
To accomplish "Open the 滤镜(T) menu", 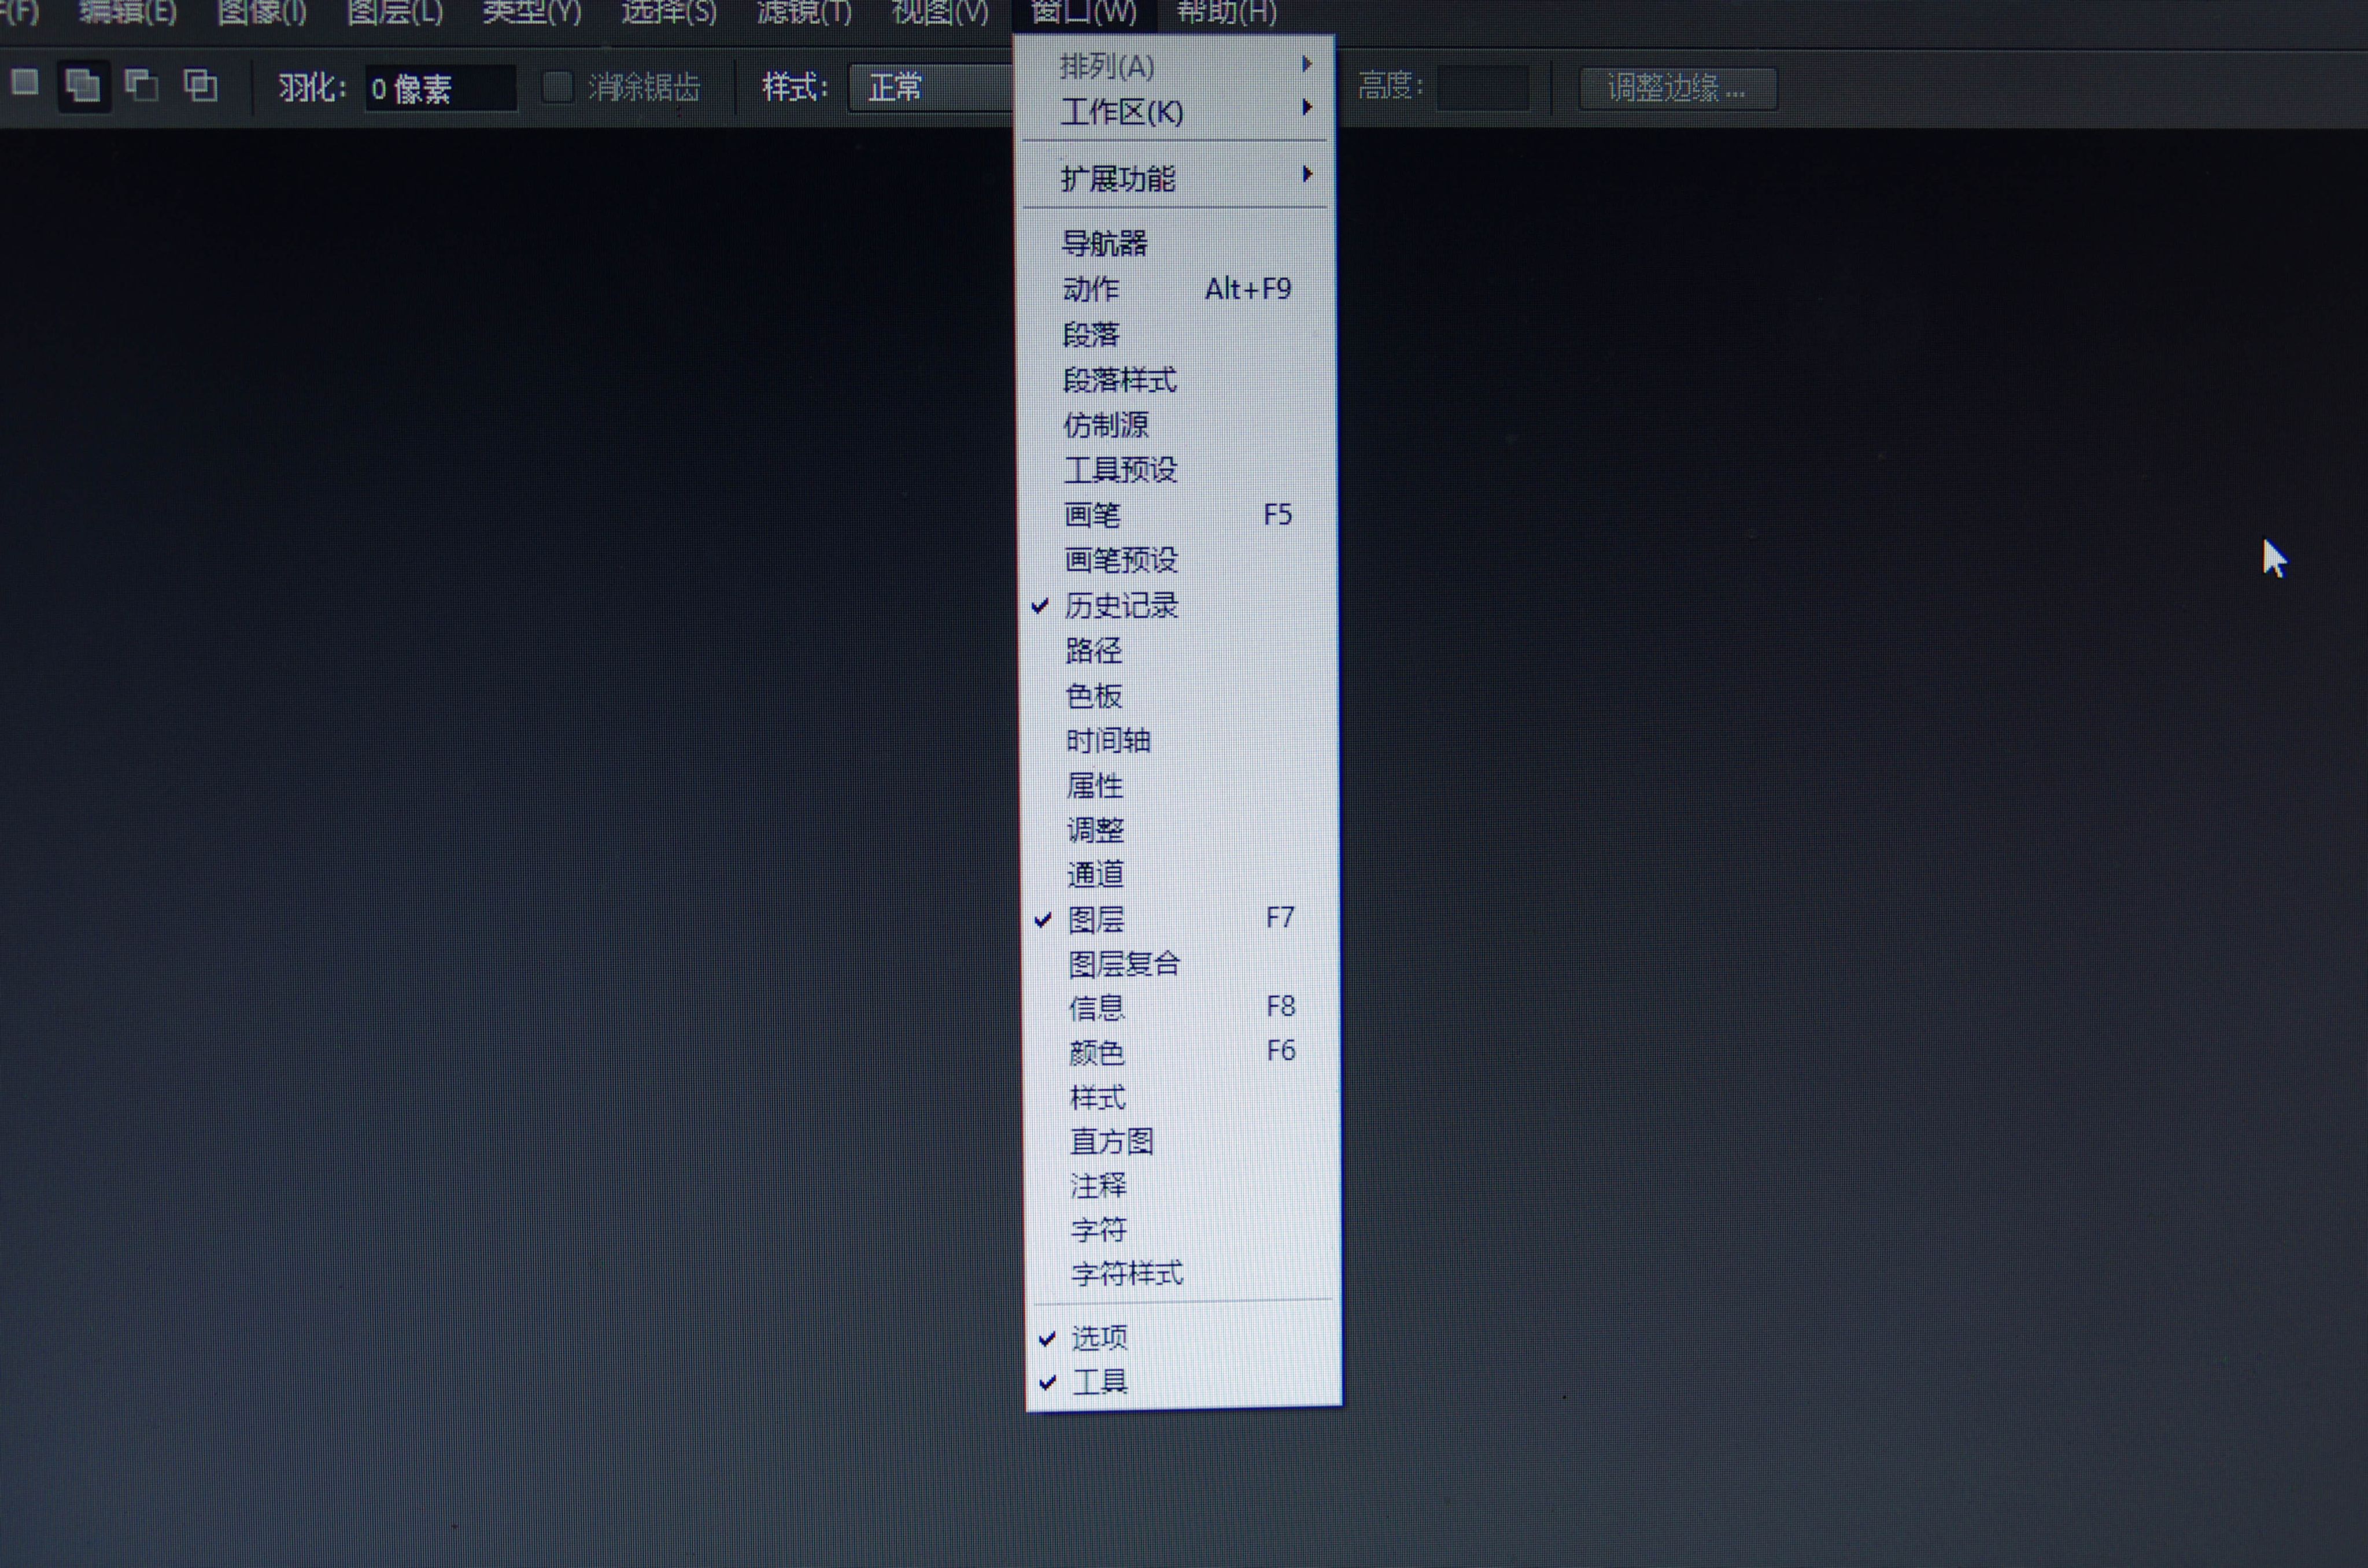I will click(804, 12).
